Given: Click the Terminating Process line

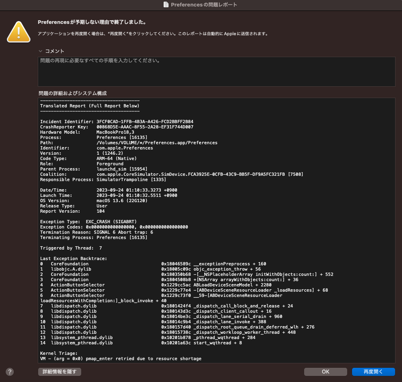Looking at the screenshot, I should [94, 237].
